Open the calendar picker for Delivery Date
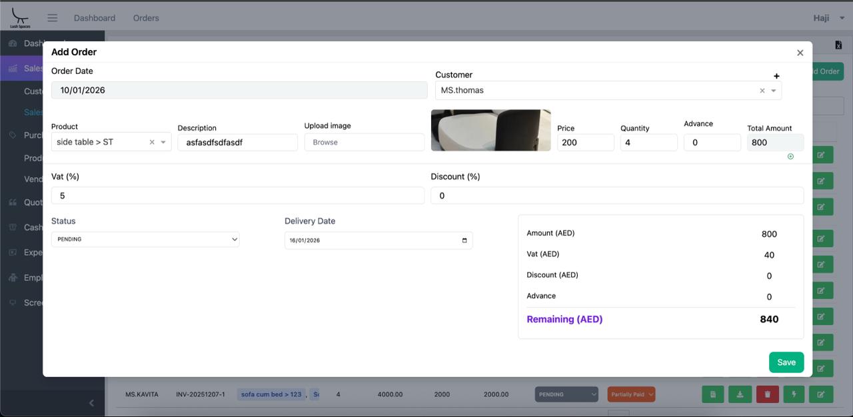The width and height of the screenshot is (853, 417). pyautogui.click(x=464, y=240)
